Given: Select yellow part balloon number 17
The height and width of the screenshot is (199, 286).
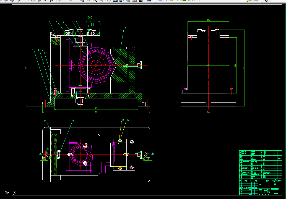Looking at the screenshot, I should point(128,120).
